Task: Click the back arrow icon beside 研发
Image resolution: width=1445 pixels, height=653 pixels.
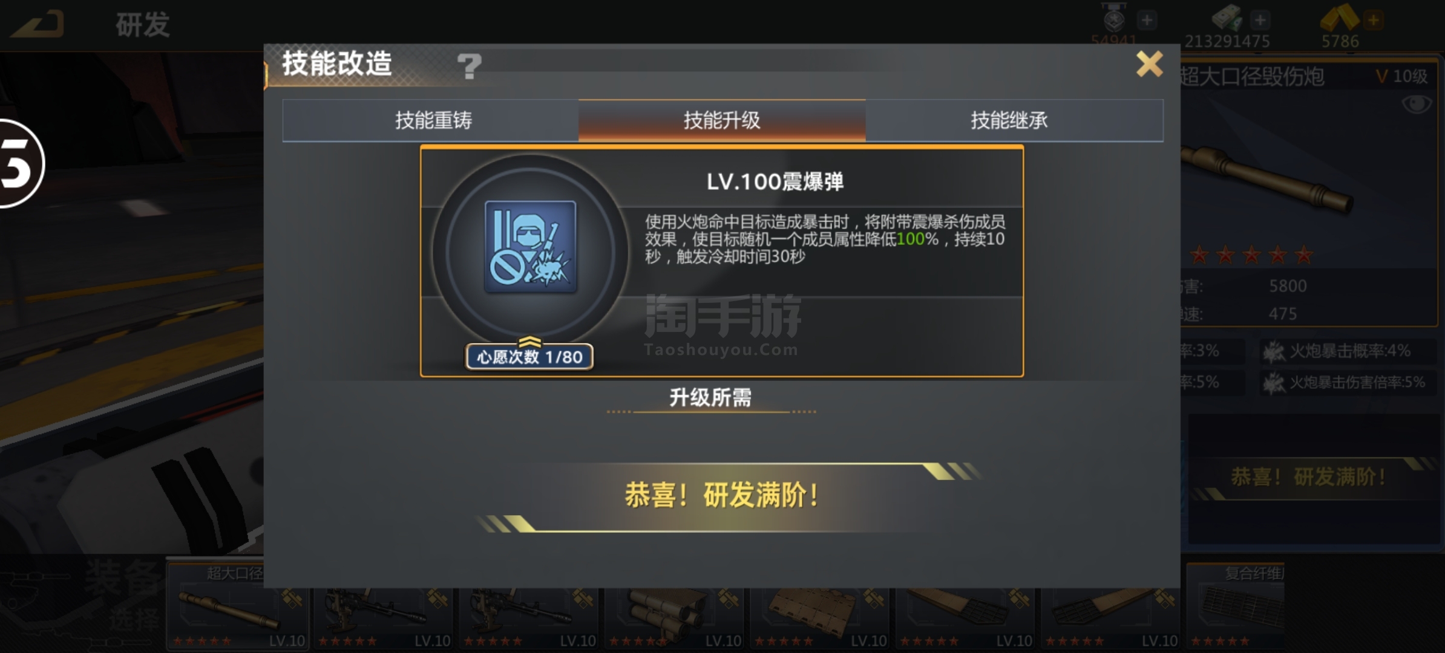Action: [x=39, y=25]
